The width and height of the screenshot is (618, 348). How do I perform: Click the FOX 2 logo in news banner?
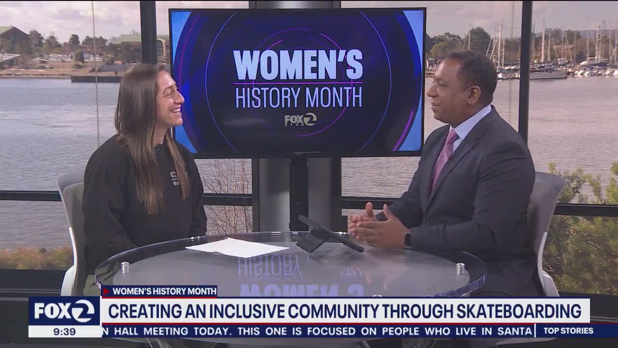pyautogui.click(x=64, y=311)
